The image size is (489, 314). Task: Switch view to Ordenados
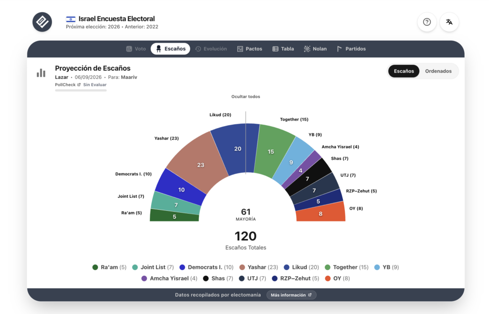tap(438, 71)
